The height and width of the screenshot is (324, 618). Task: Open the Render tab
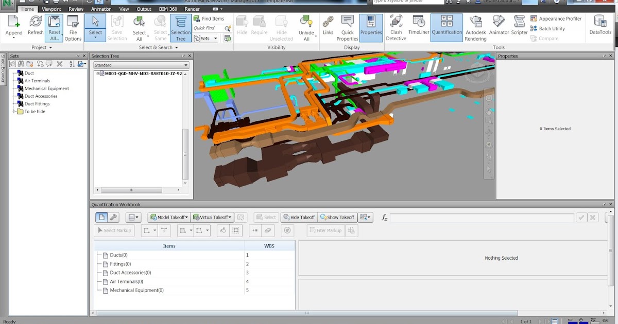[192, 9]
